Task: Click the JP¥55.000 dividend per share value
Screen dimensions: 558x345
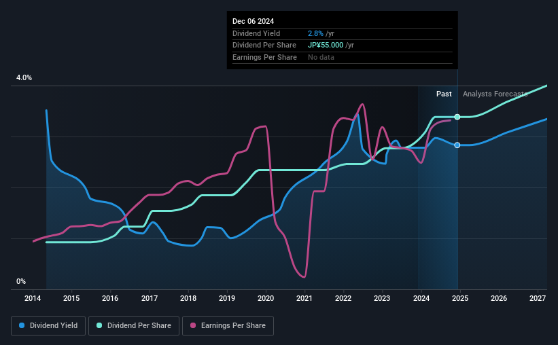Action: [x=326, y=46]
